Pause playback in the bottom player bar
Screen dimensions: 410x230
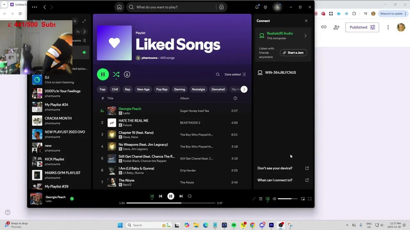click(x=171, y=196)
